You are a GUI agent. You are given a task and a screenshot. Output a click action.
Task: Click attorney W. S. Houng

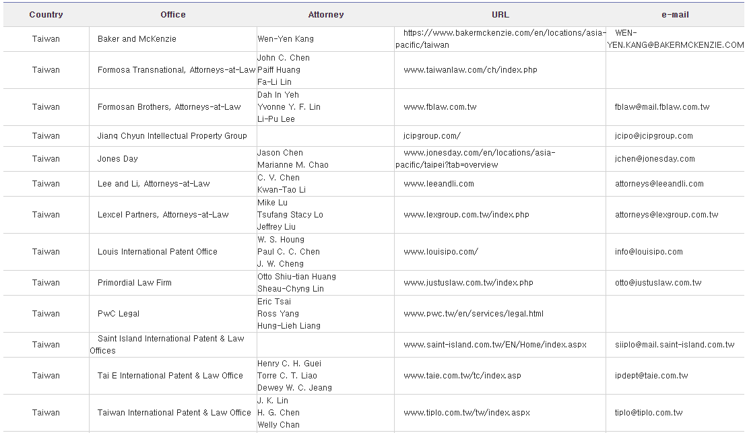[x=281, y=240]
